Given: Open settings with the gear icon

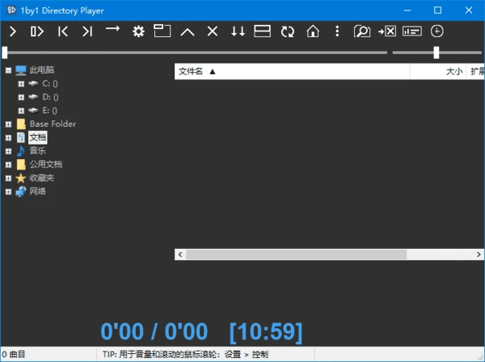Looking at the screenshot, I should pos(138,32).
